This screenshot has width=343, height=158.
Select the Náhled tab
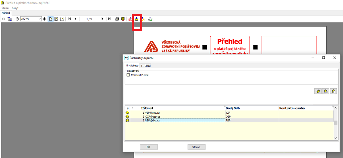[6, 13]
